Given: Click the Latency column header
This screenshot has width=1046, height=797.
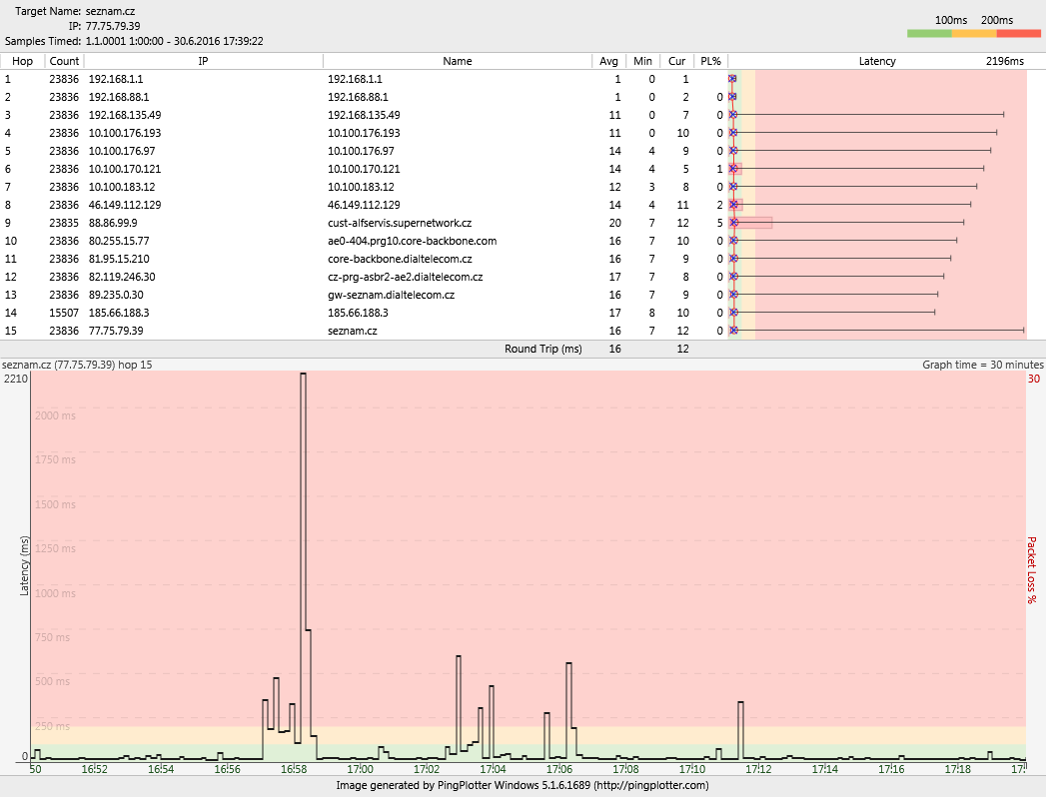Looking at the screenshot, I should 877,61.
